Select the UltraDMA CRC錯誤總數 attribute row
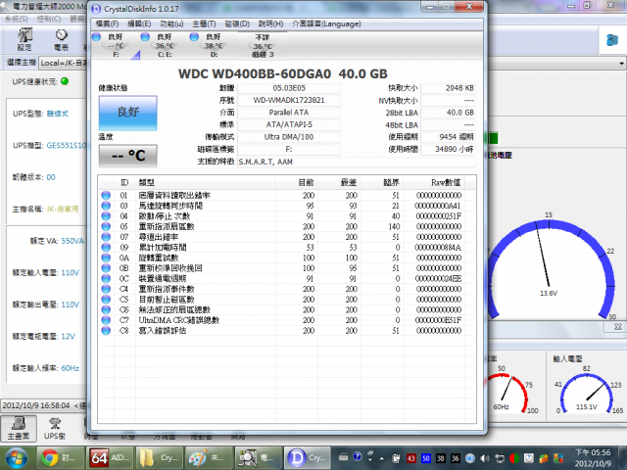The image size is (627, 470). (x=286, y=320)
